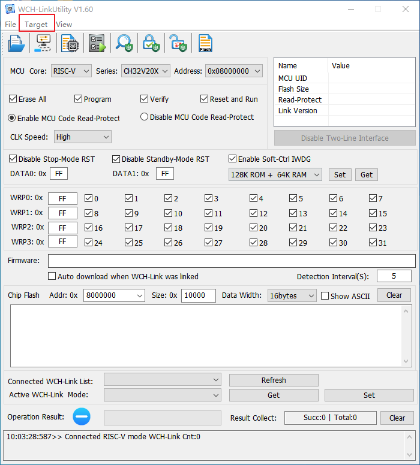Select Disable MCU Code Read-Protect radio button
Viewport: 420px width, 465px height.
(x=144, y=117)
